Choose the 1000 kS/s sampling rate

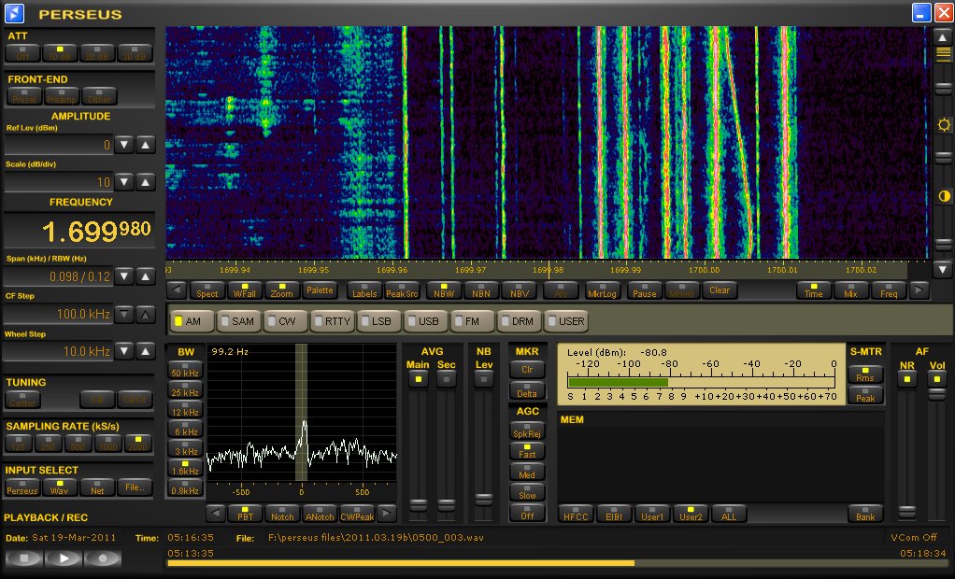pyautogui.click(x=107, y=444)
